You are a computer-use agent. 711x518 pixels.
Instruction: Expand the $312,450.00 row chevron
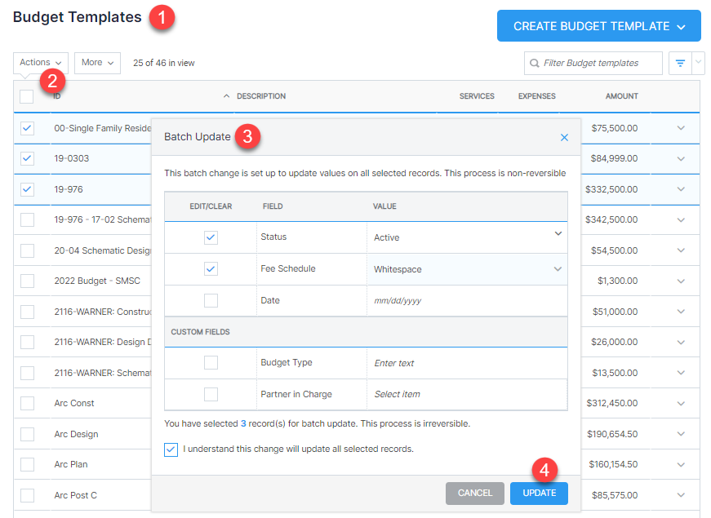681,403
